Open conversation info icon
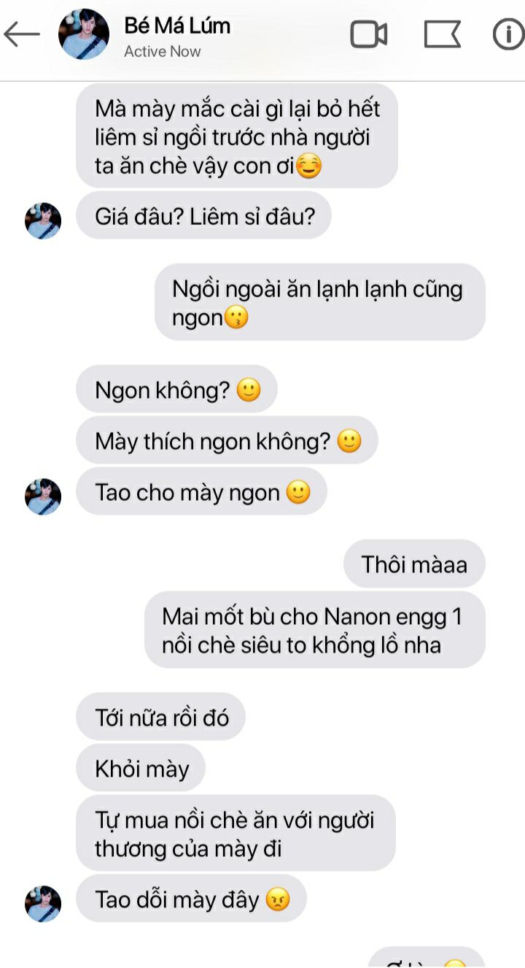Screen dimensions: 525x968 pyautogui.click(x=508, y=34)
